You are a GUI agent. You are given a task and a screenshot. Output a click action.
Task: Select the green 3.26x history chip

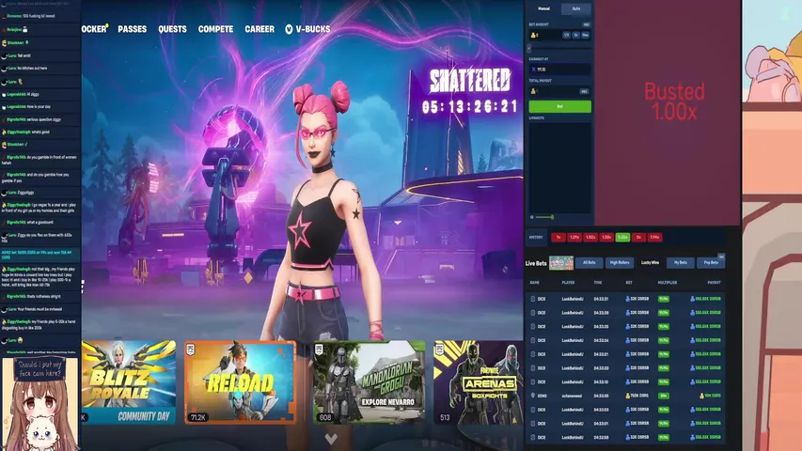pos(622,238)
